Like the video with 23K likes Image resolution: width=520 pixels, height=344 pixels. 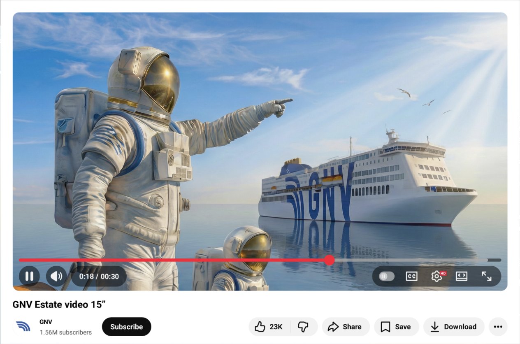point(269,327)
